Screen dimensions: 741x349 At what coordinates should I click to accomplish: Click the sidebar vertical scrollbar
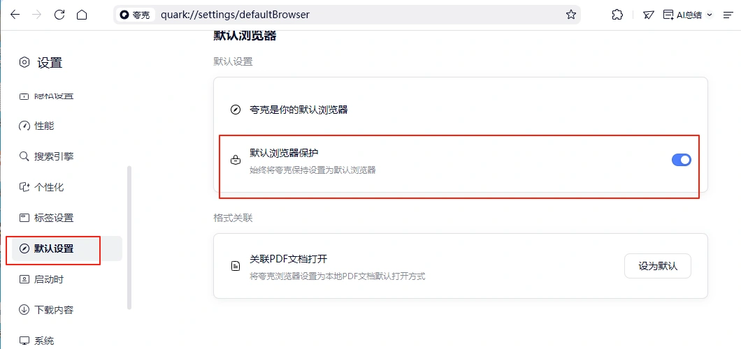click(x=129, y=237)
